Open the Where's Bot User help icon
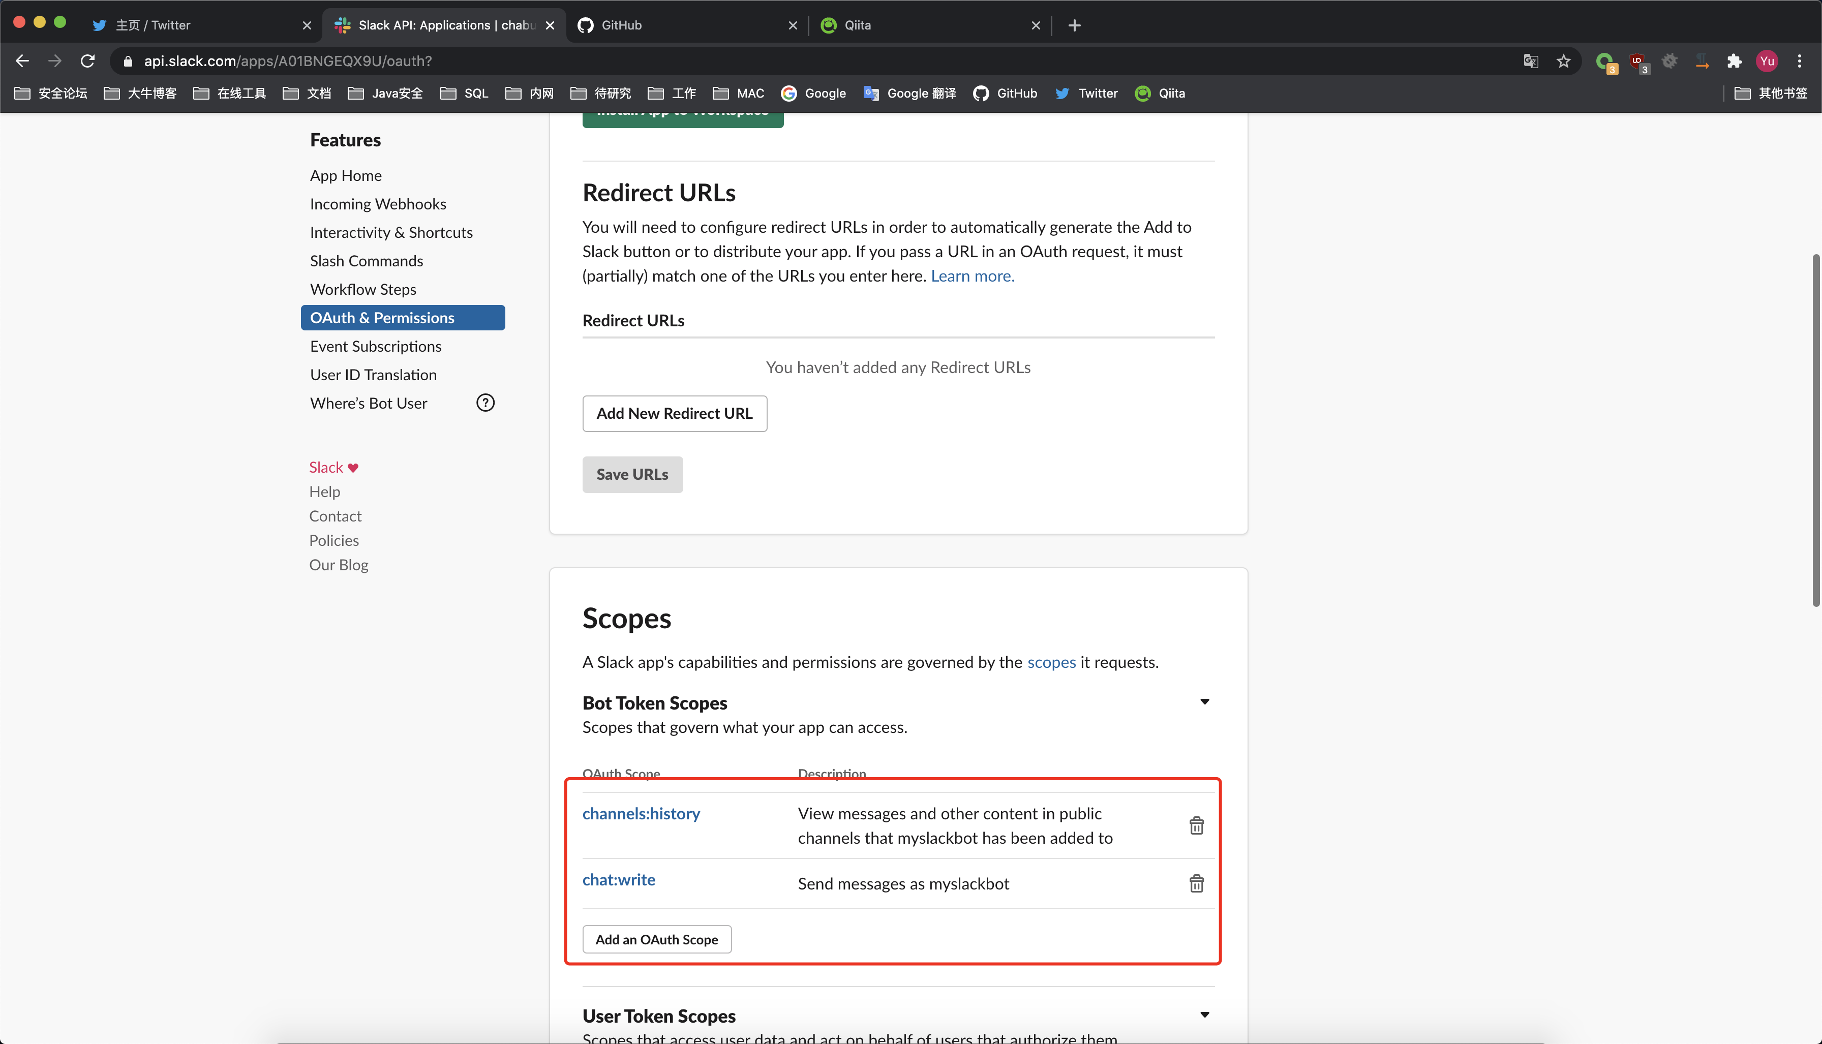The height and width of the screenshot is (1044, 1822). [x=485, y=403]
